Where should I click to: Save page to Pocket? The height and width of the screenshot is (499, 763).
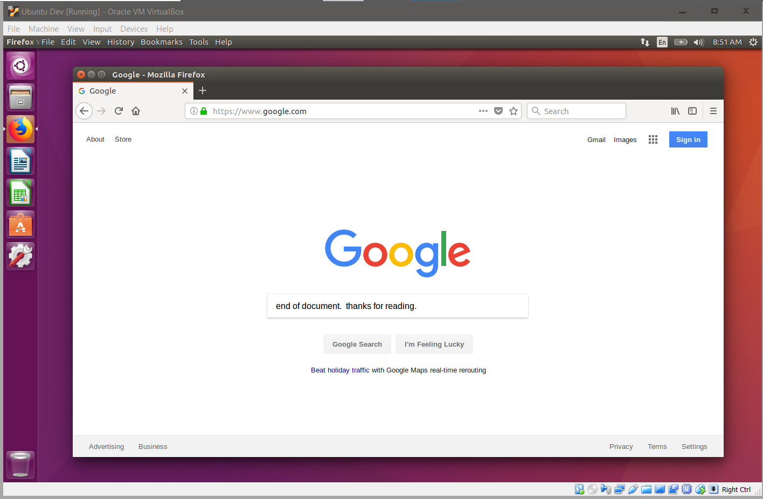(498, 111)
